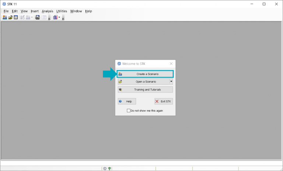Click status bar green network icon
283x171 pixels.
click(x=109, y=168)
